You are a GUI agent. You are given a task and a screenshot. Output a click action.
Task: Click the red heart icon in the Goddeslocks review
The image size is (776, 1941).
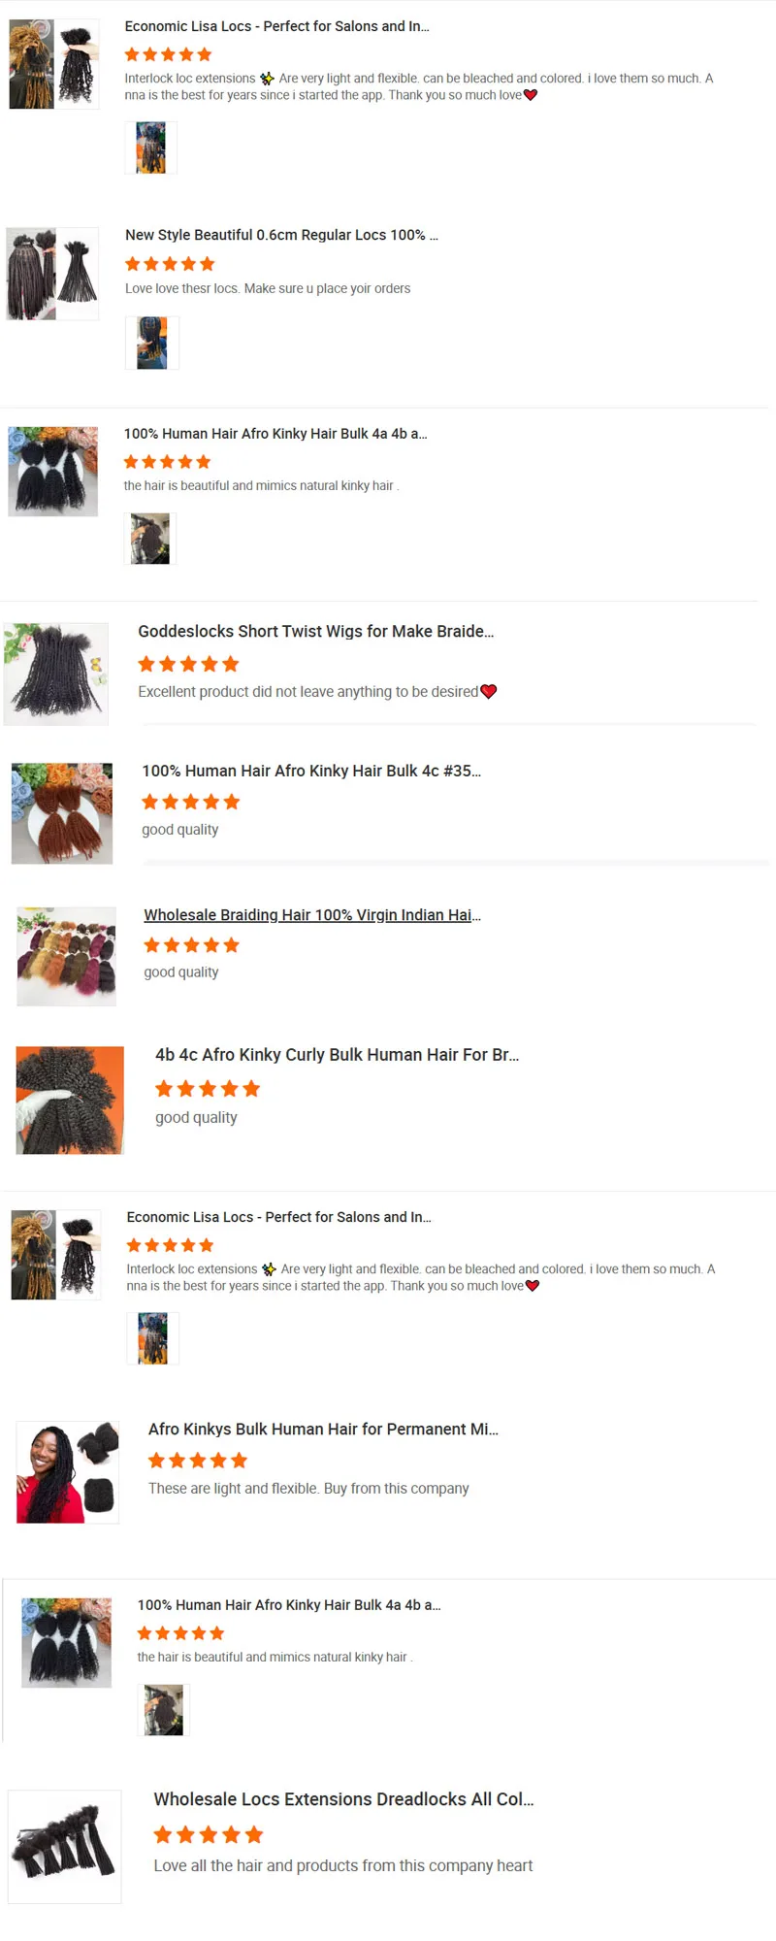point(489,692)
